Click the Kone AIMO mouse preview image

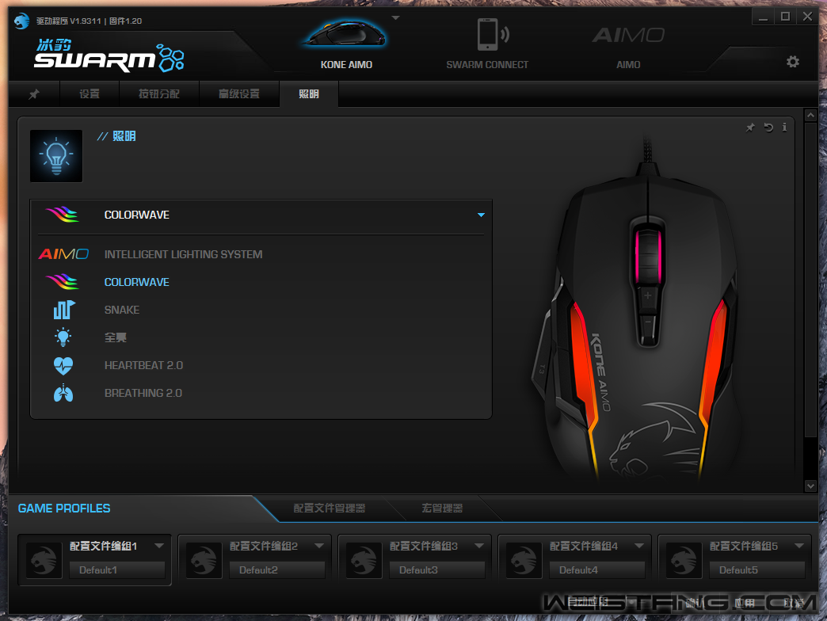(x=638, y=308)
